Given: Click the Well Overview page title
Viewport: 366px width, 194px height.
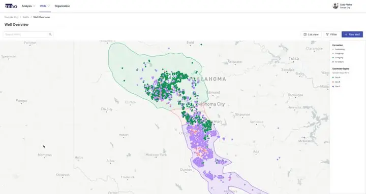Looking at the screenshot, I should (17, 25).
